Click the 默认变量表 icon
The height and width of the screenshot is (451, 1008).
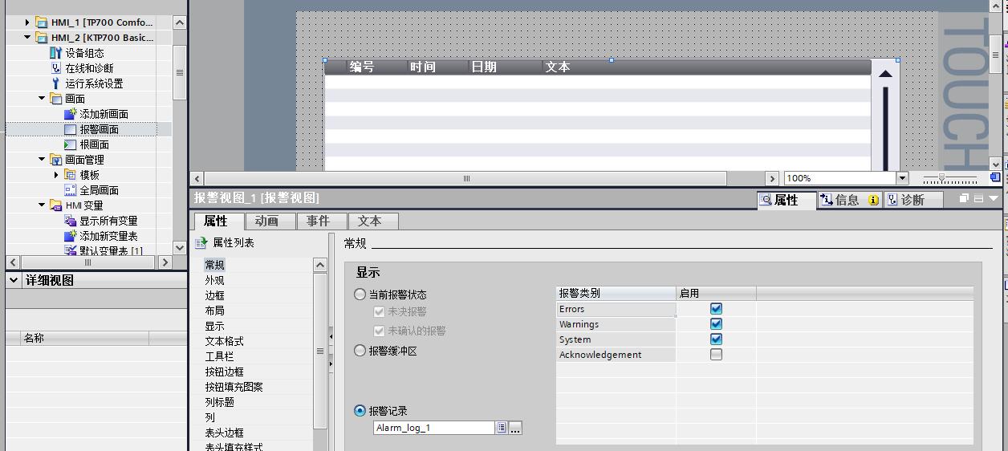coord(70,250)
